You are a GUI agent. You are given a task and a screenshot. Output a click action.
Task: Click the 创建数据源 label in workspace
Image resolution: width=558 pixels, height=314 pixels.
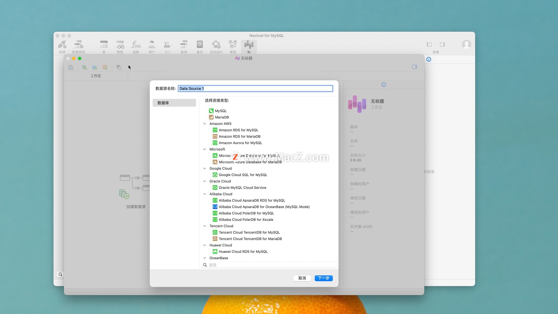click(x=136, y=207)
